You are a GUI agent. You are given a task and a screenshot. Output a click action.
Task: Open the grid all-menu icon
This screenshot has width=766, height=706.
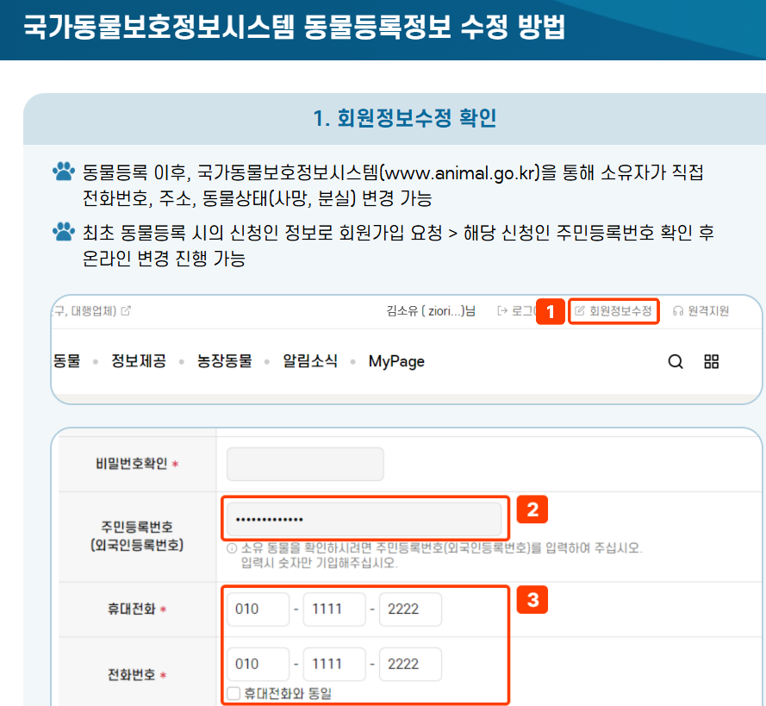tap(711, 361)
